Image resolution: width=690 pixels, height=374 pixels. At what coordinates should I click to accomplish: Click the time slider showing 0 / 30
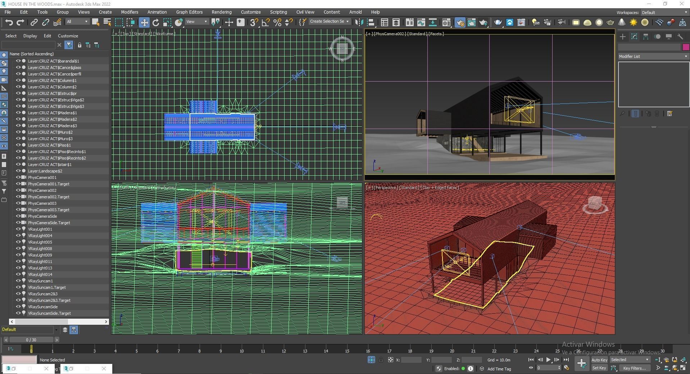coord(31,340)
